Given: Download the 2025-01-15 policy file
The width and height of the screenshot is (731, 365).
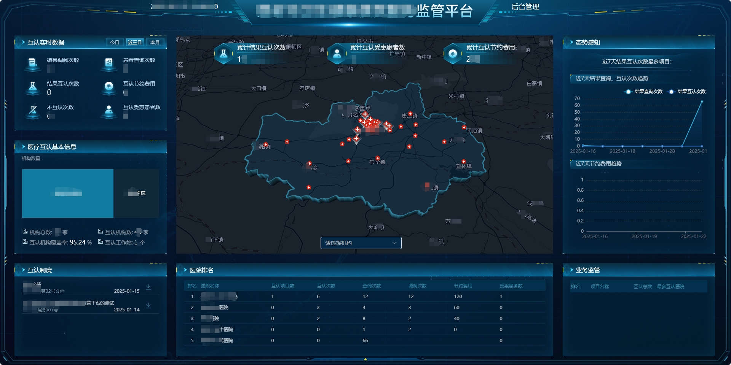Looking at the screenshot, I should point(148,287).
